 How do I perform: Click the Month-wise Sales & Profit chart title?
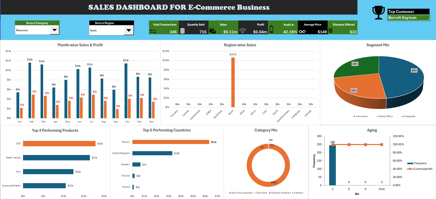click(80, 45)
